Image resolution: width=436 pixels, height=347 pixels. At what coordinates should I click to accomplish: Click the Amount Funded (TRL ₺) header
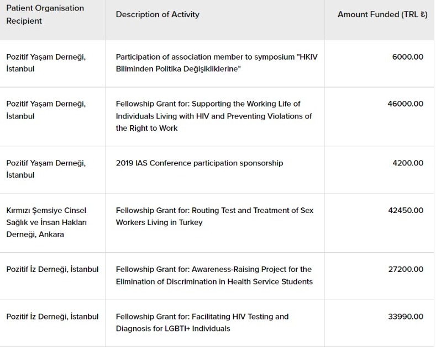(x=382, y=14)
